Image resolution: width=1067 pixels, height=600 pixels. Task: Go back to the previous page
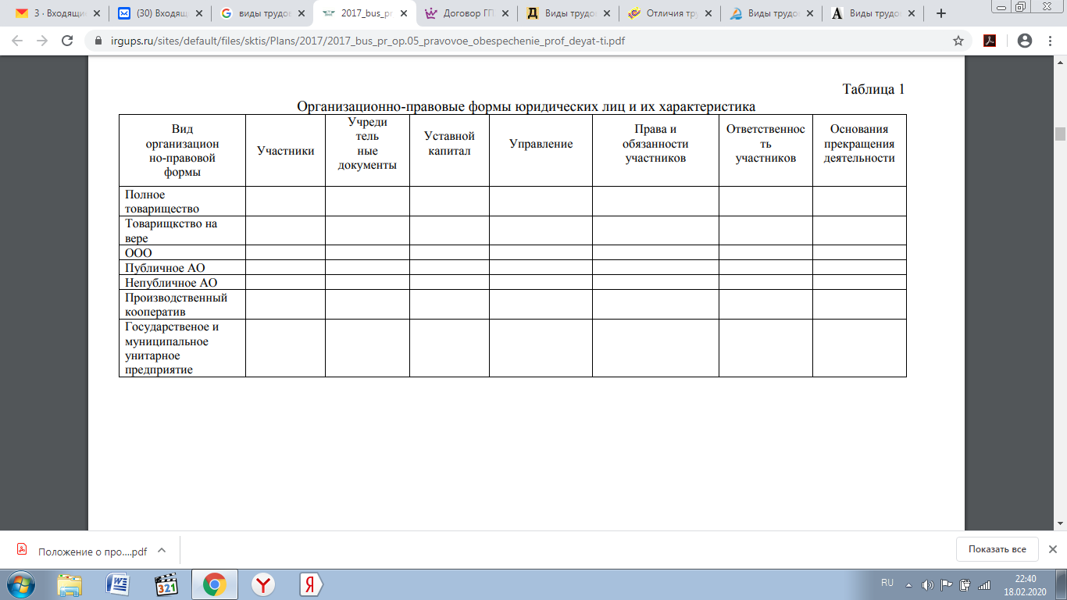[17, 41]
